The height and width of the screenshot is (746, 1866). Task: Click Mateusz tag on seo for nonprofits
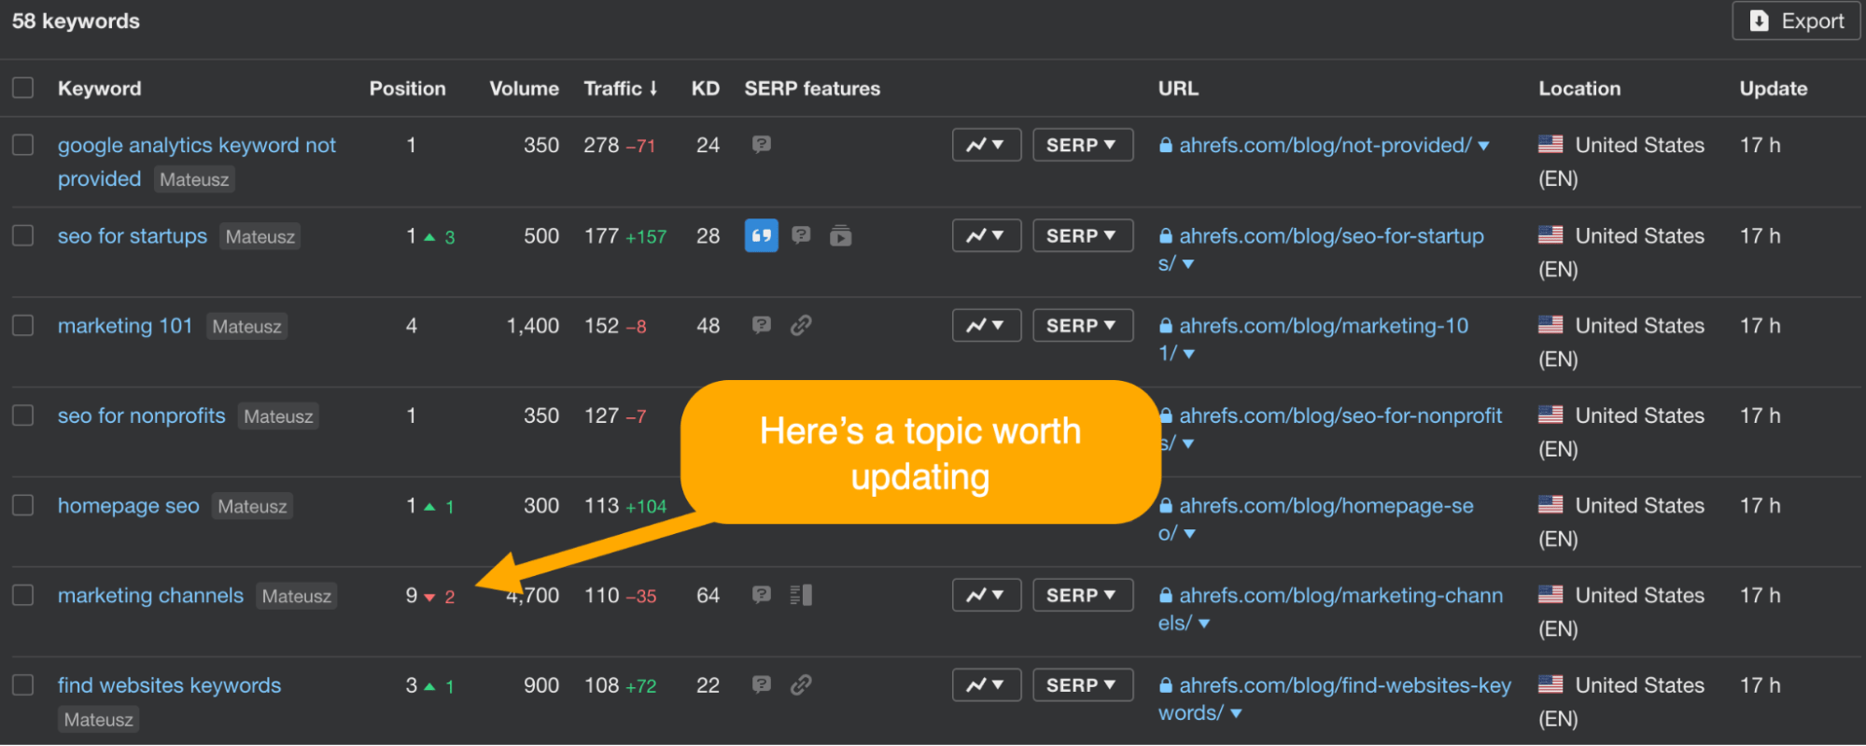pyautogui.click(x=278, y=416)
